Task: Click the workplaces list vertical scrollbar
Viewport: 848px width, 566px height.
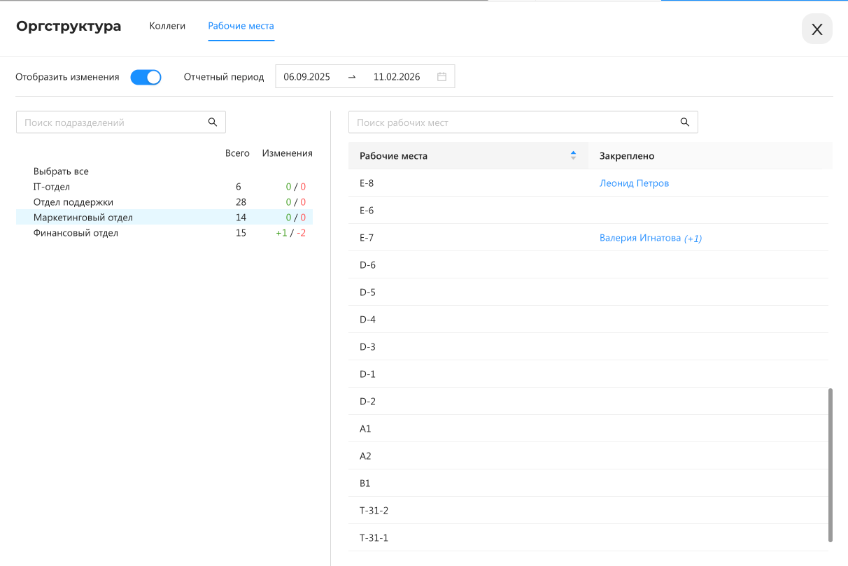Action: (x=831, y=465)
